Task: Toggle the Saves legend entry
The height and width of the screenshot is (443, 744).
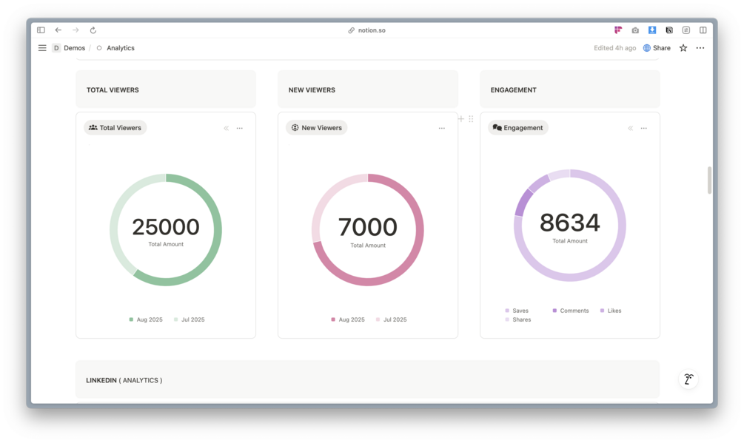Action: coord(517,311)
